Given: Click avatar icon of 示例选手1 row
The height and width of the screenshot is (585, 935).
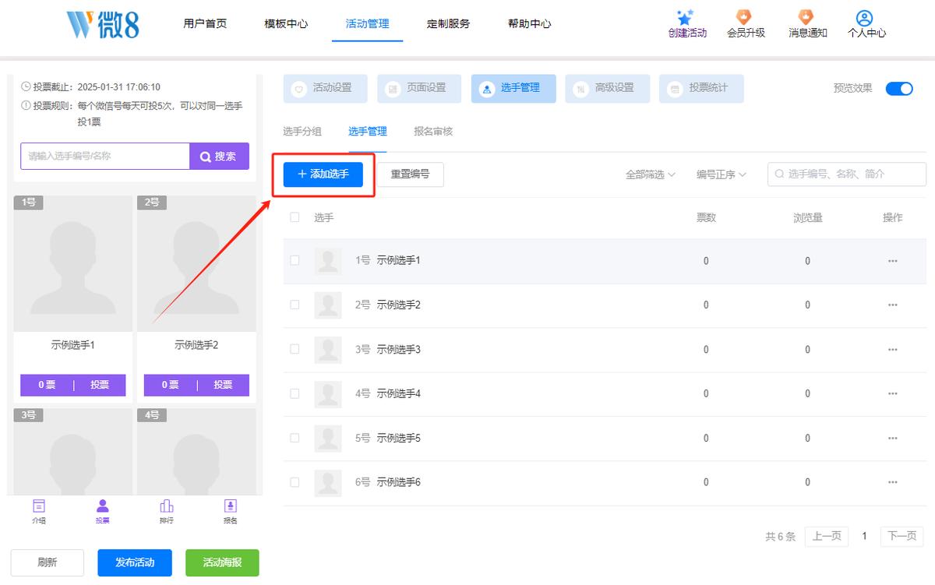Looking at the screenshot, I should [x=328, y=261].
